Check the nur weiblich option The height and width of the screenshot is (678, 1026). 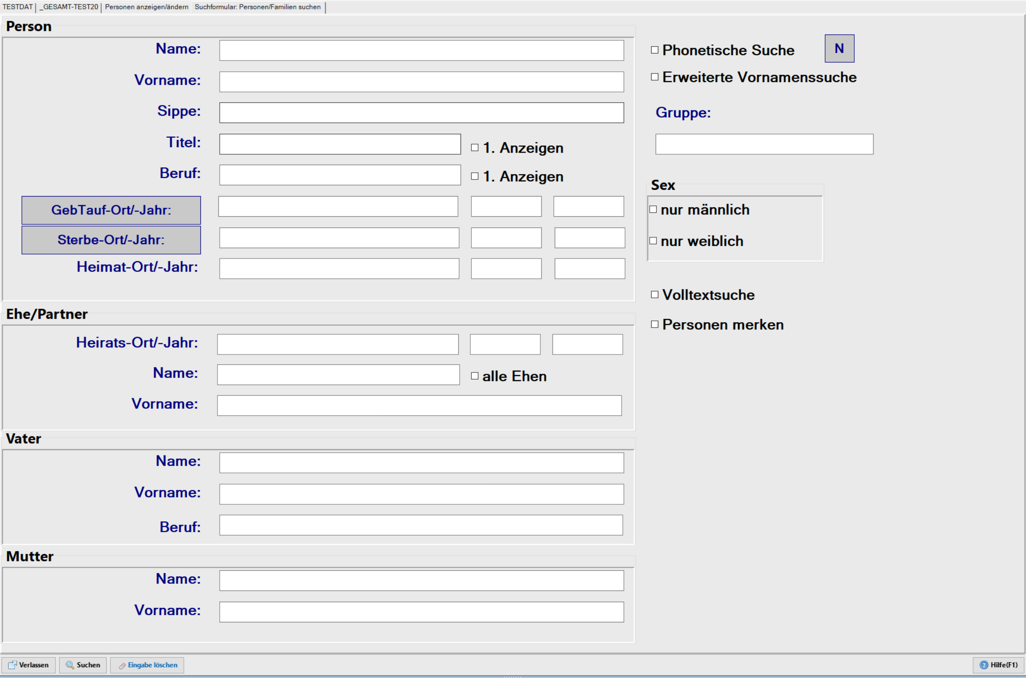[653, 241]
